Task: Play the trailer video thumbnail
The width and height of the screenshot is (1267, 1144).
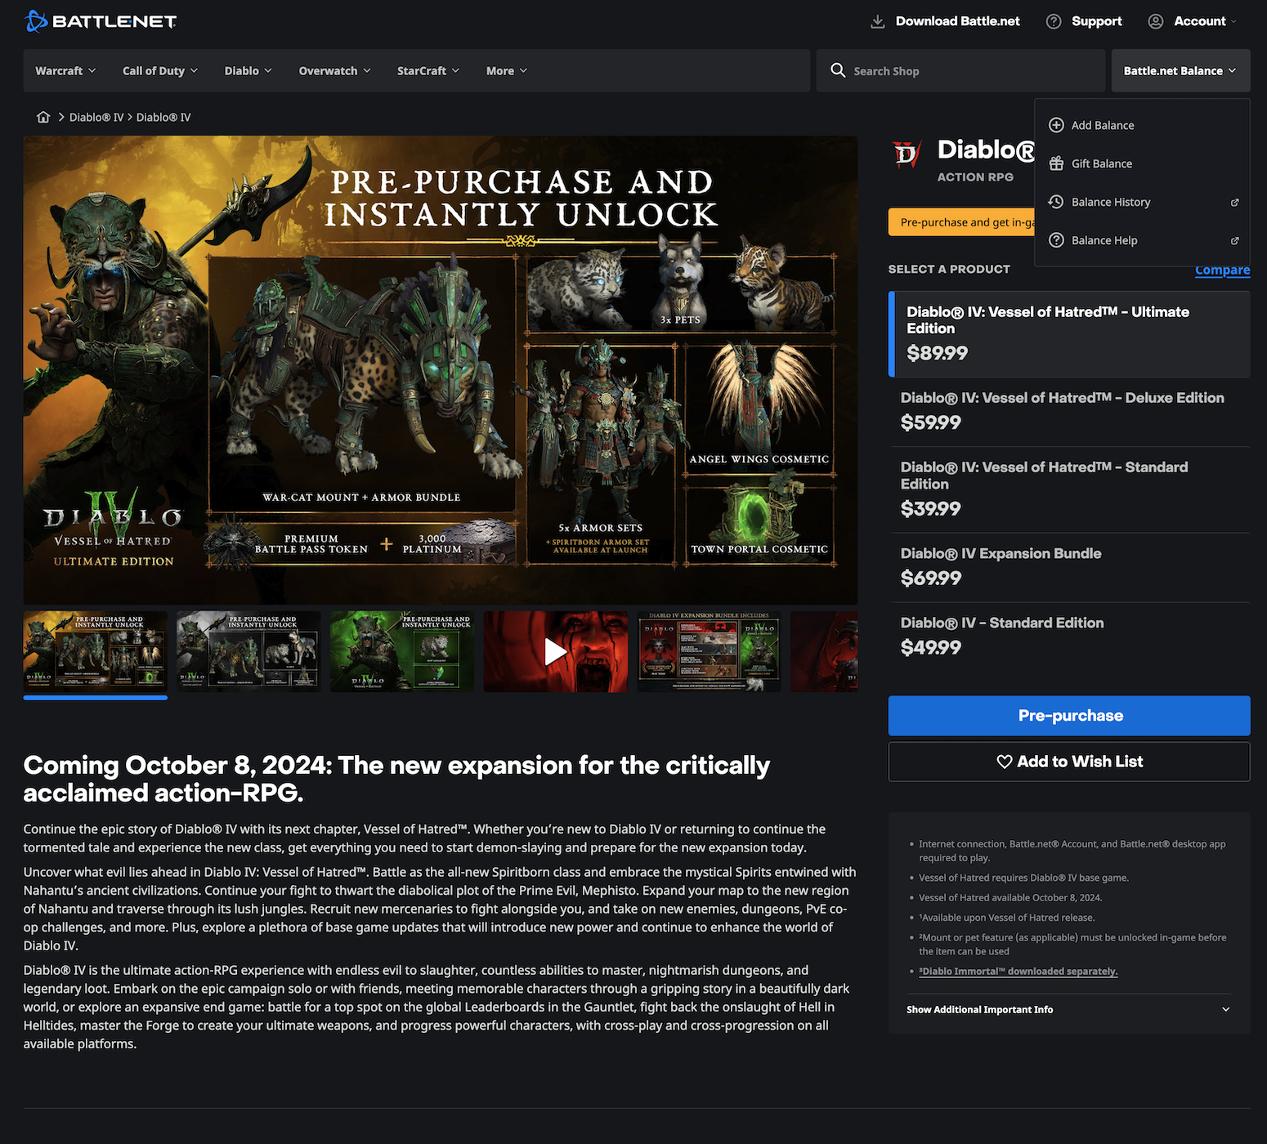Action: [556, 651]
